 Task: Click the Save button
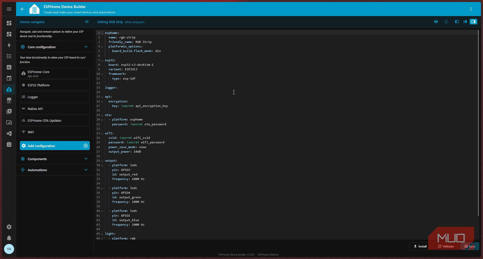470,246
